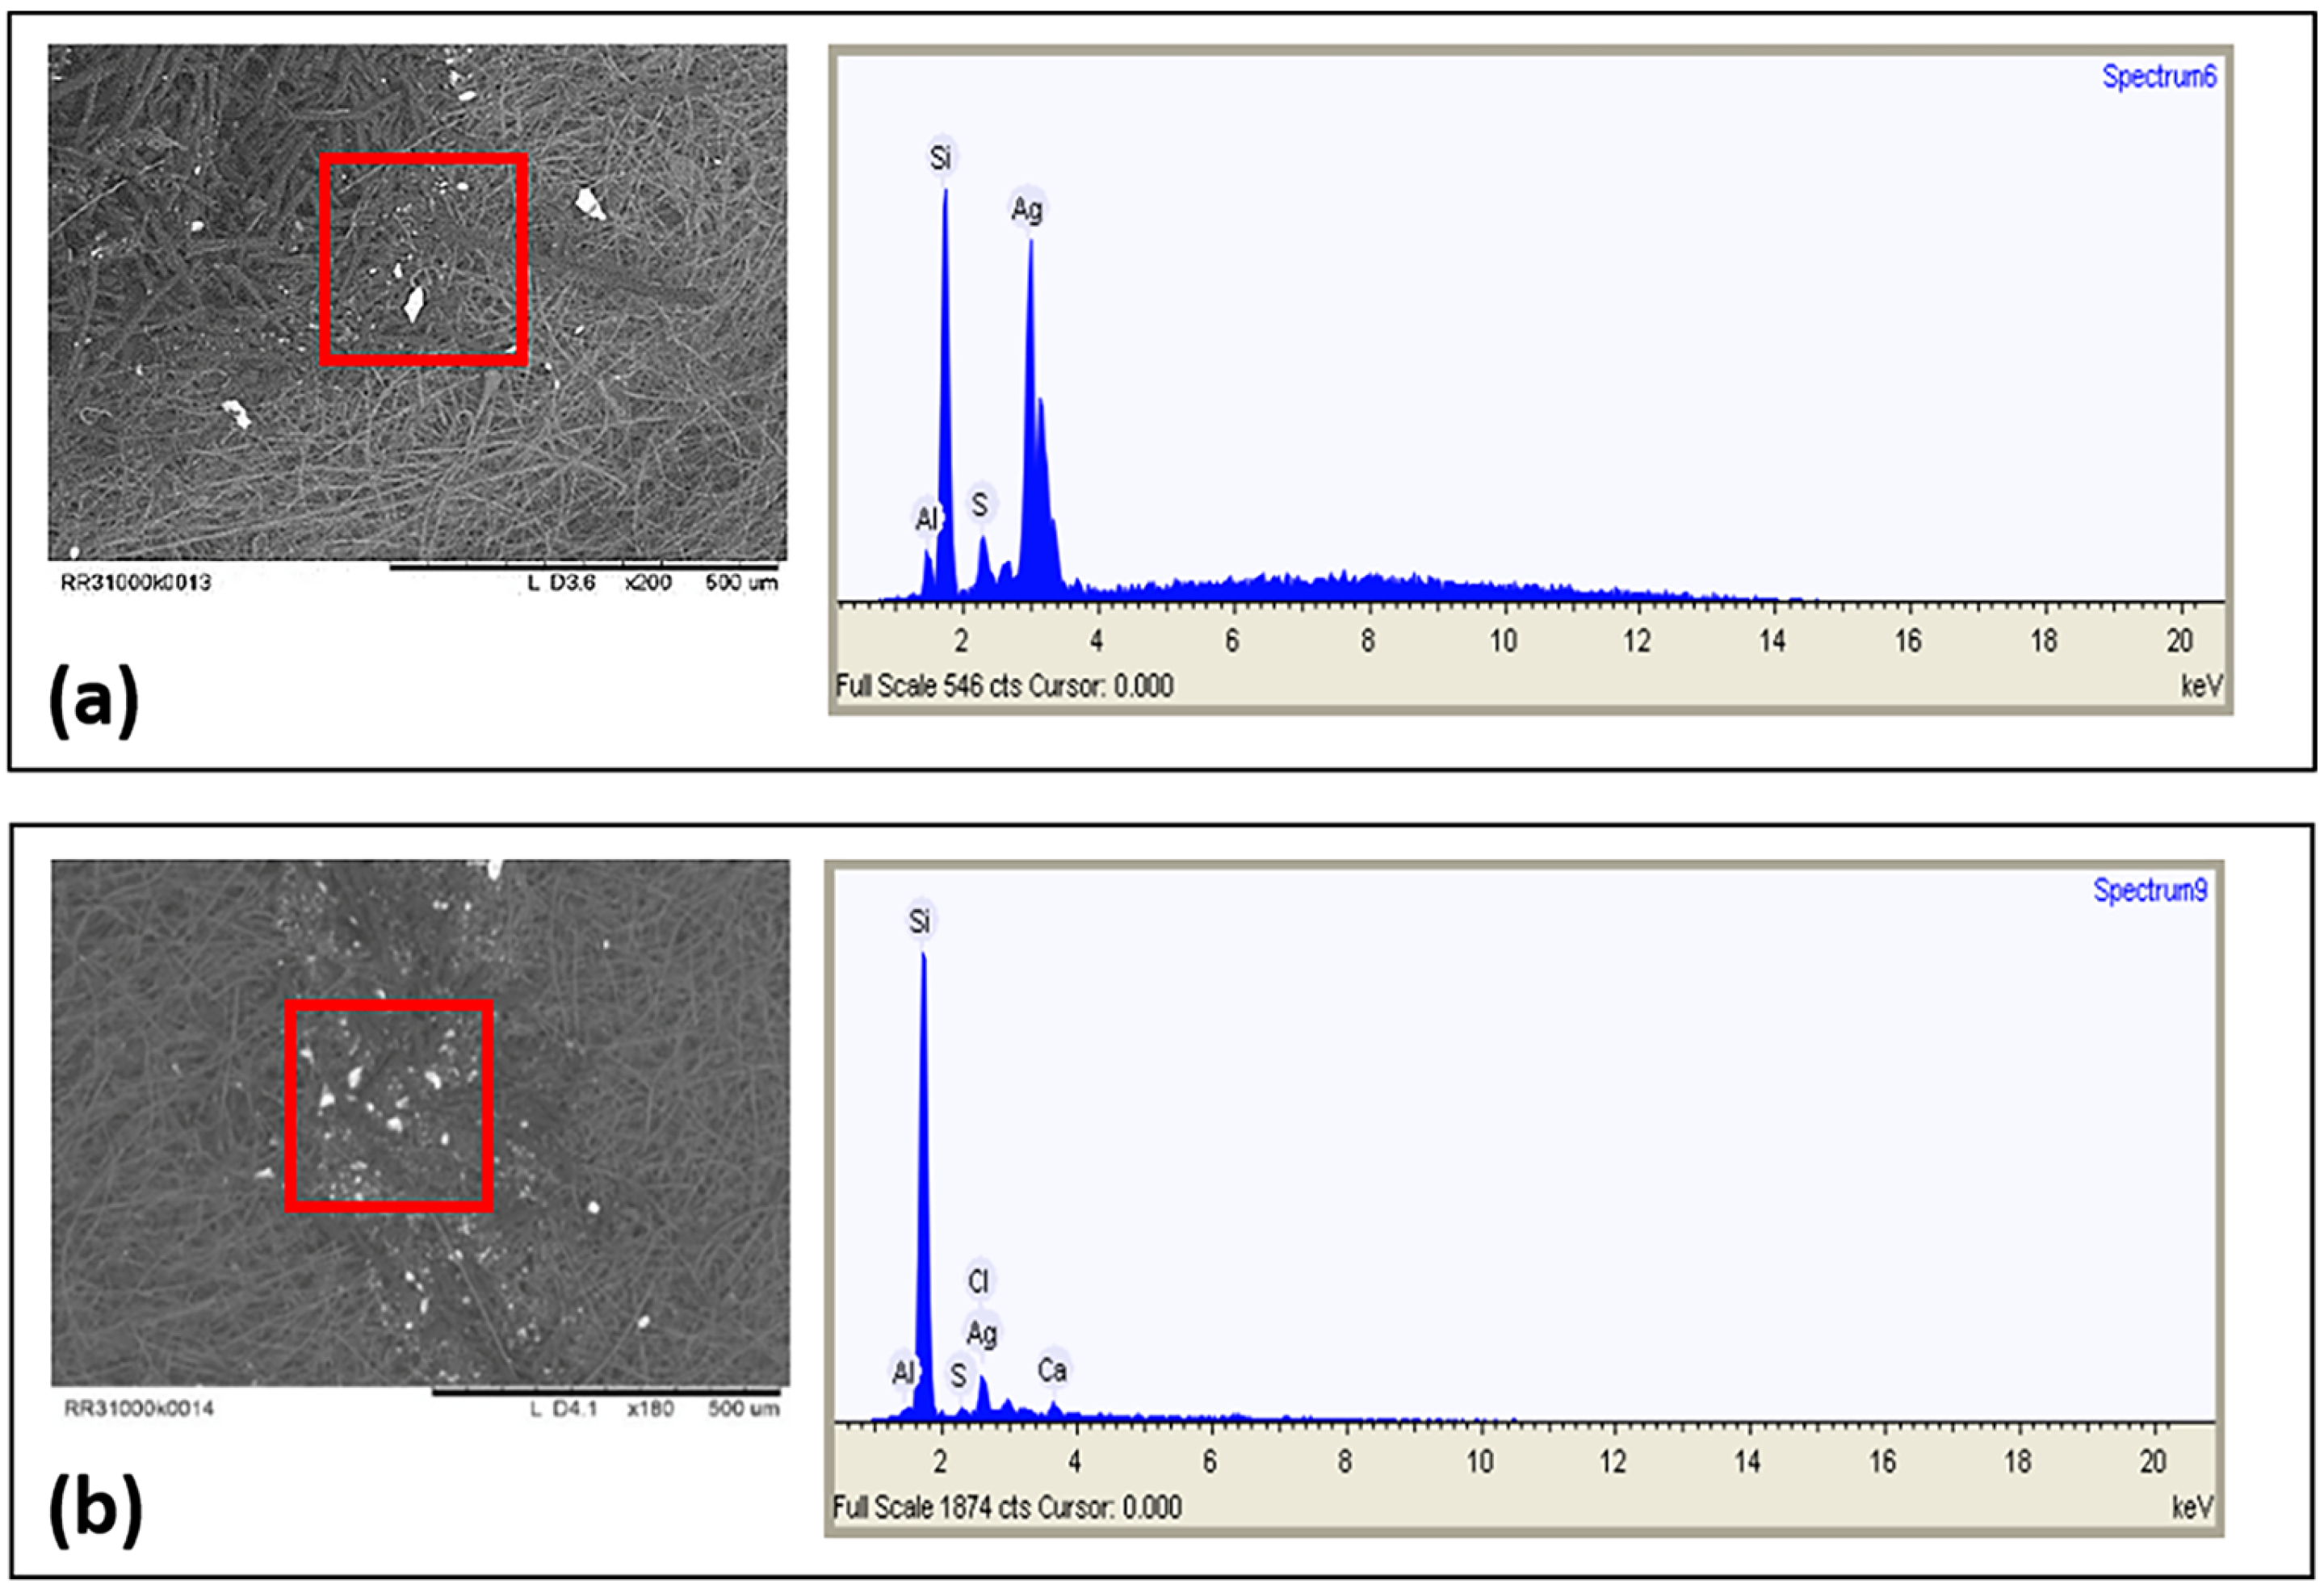Viewport: 2324px width, 1588px height.
Task: Click the Cl peak label in Spectrum9
Action: point(977,1281)
